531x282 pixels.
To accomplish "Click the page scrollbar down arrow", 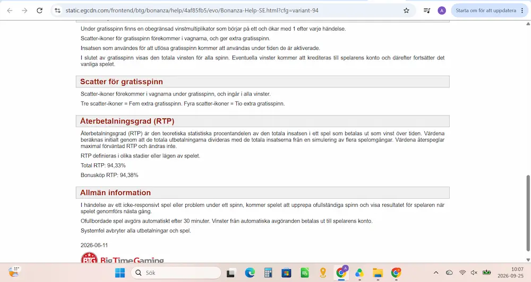I will pos(528,260).
